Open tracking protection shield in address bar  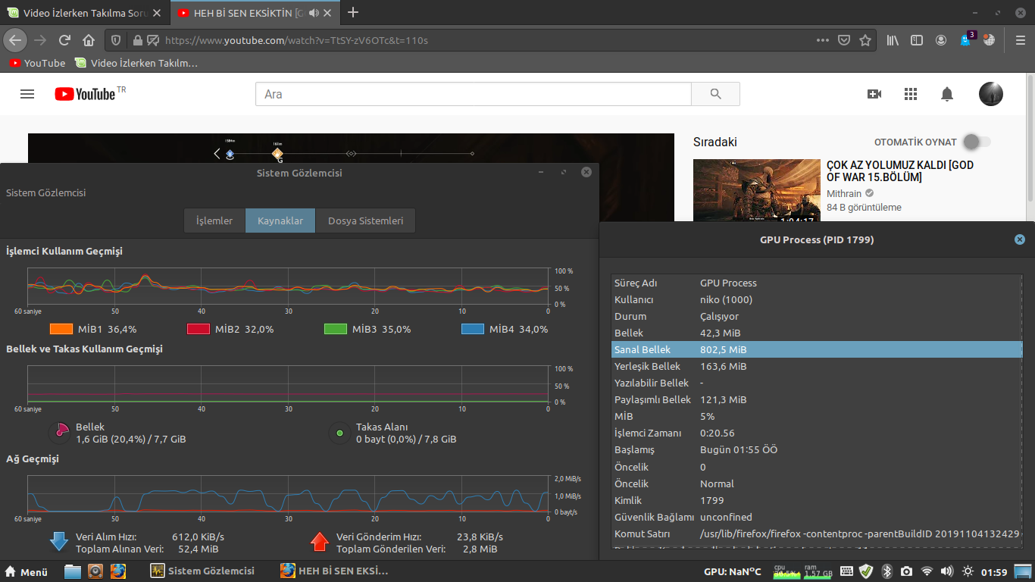click(x=116, y=40)
